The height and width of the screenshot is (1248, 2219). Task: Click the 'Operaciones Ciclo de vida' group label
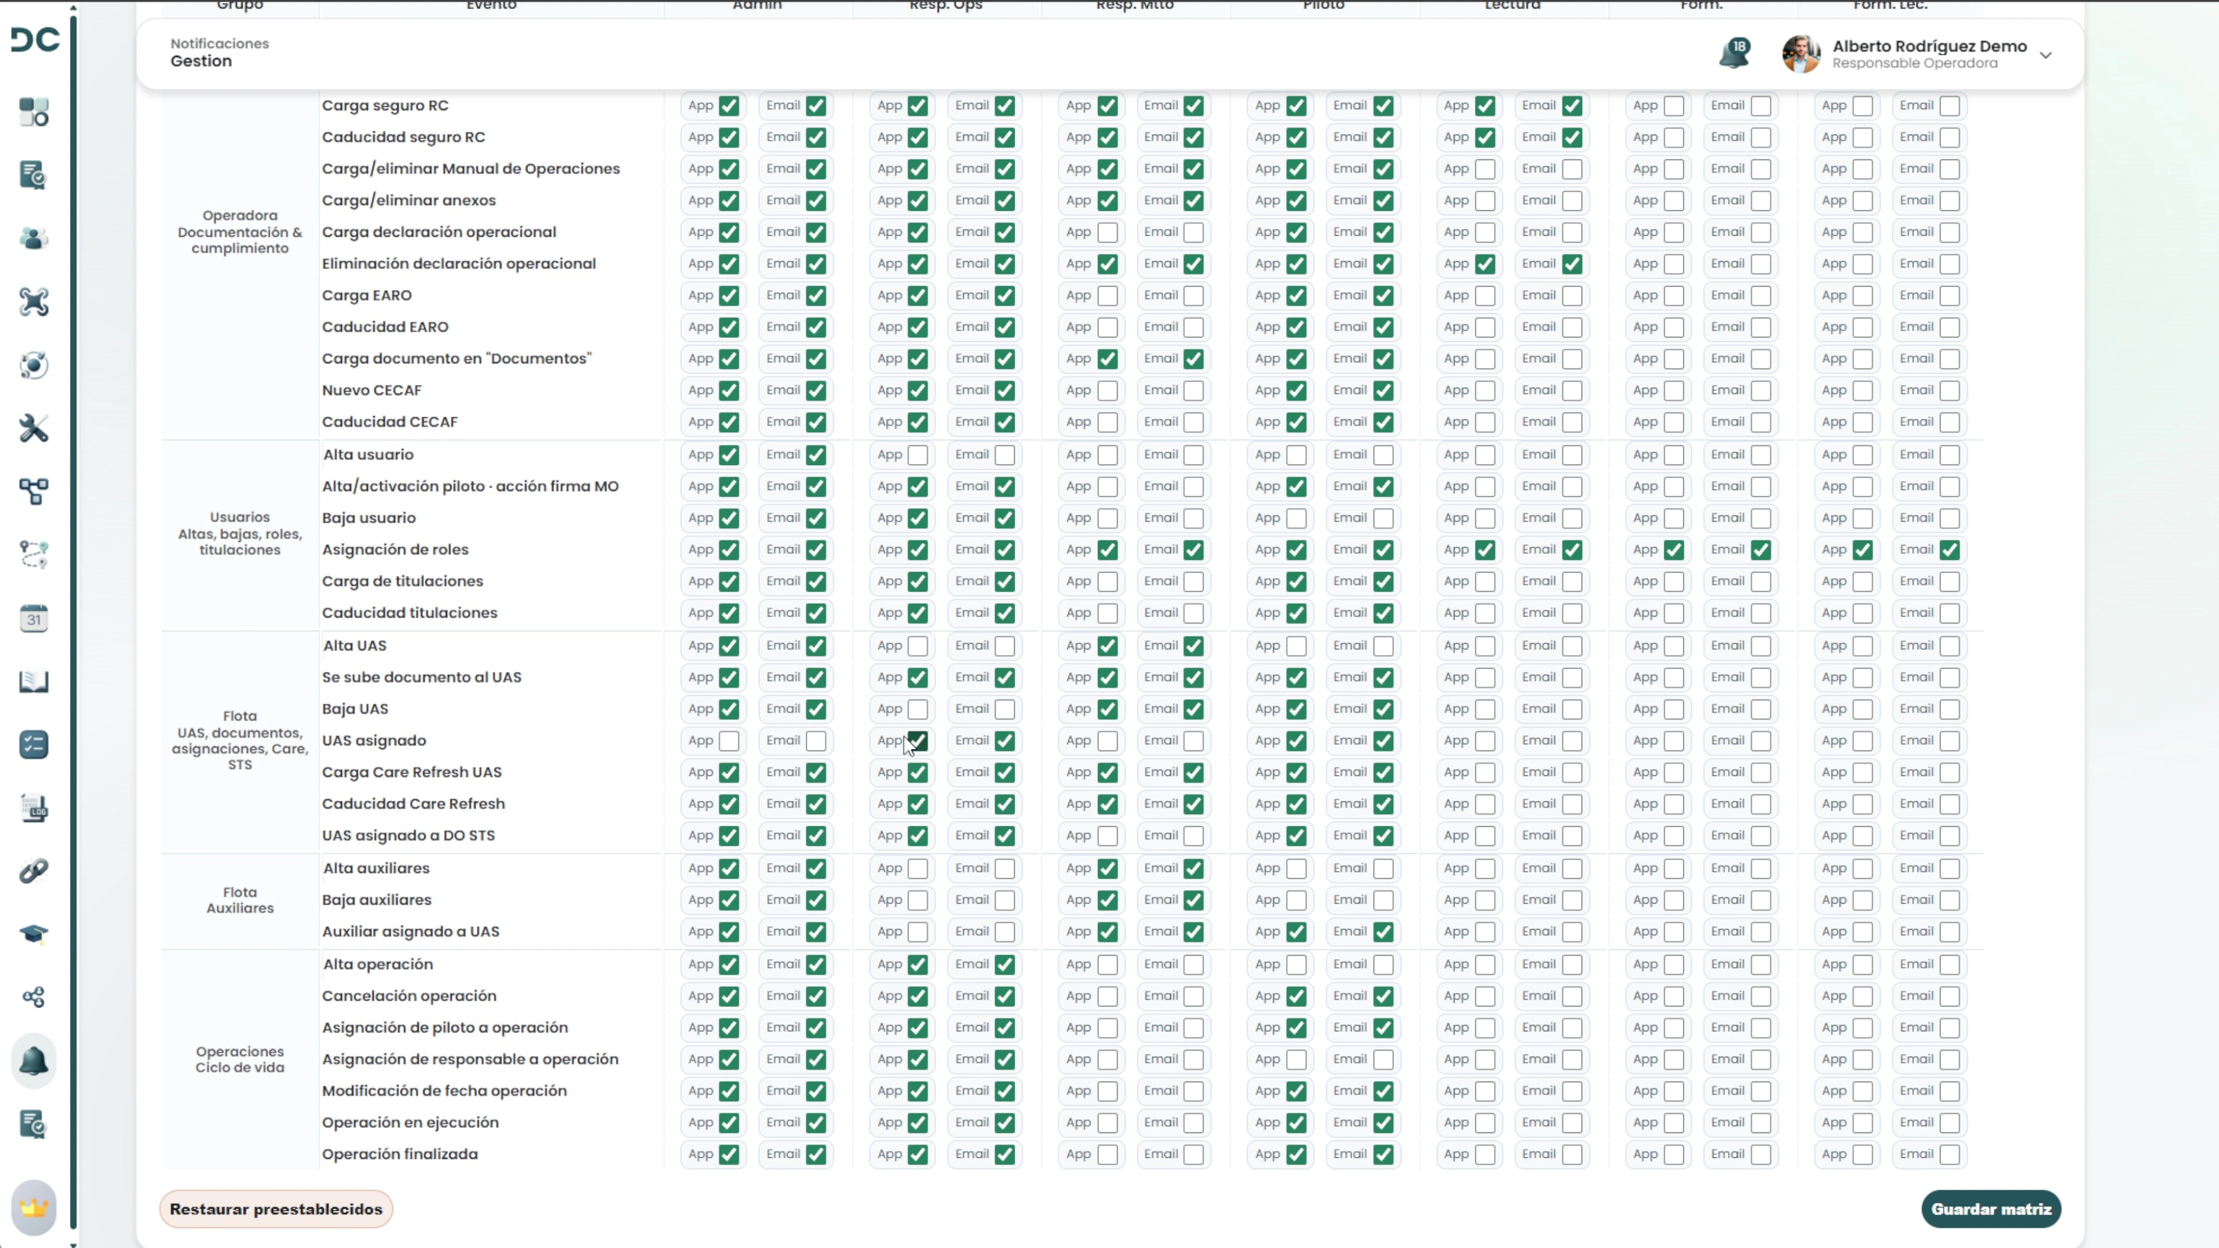point(239,1060)
